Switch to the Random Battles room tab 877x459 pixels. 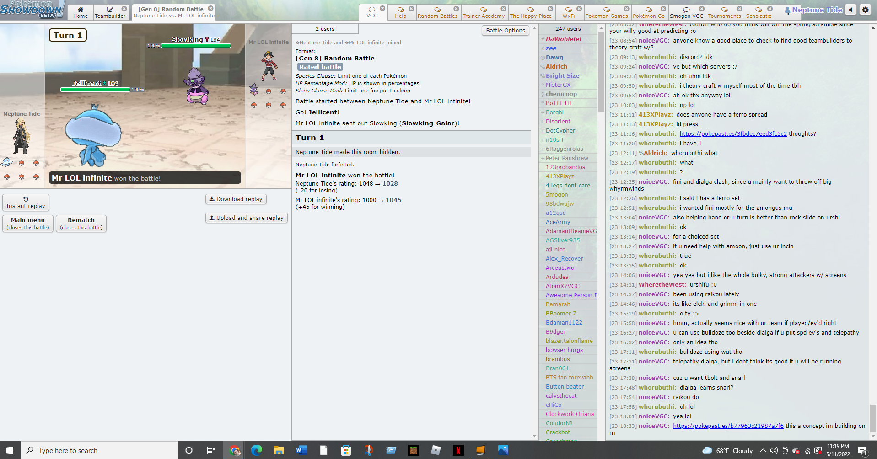(437, 12)
